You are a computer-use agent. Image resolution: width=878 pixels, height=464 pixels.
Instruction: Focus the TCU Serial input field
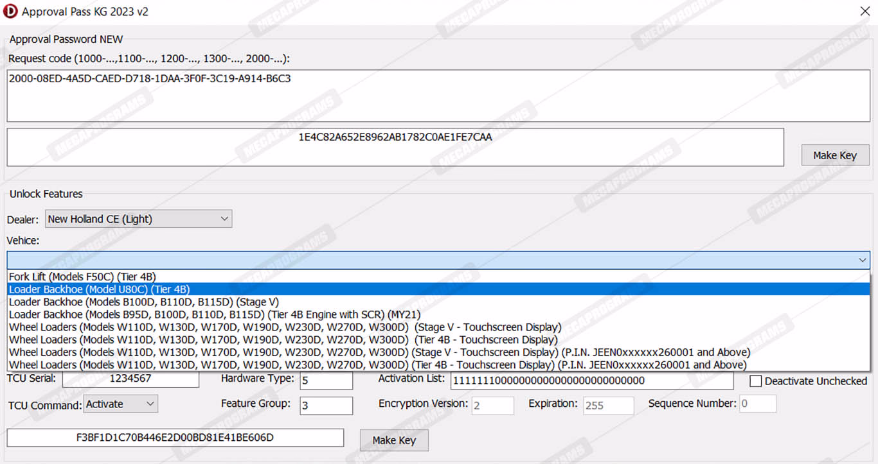tap(130, 379)
